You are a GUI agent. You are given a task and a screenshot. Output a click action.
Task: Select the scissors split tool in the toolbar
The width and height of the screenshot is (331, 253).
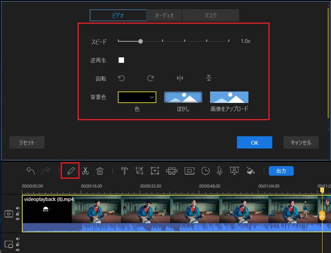pos(85,171)
